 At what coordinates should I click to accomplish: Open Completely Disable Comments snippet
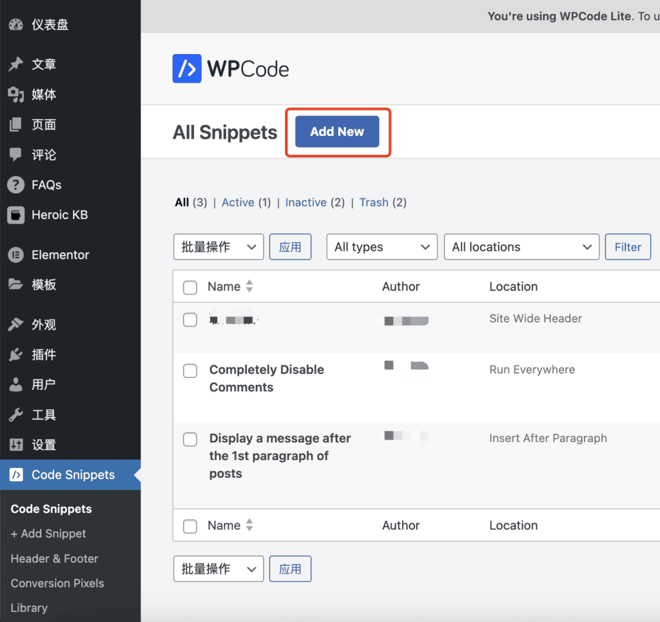(266, 378)
